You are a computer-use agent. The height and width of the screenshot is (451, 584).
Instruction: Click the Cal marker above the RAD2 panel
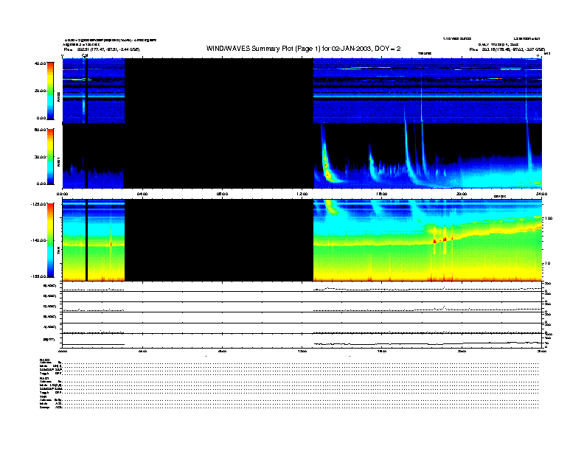85,56
